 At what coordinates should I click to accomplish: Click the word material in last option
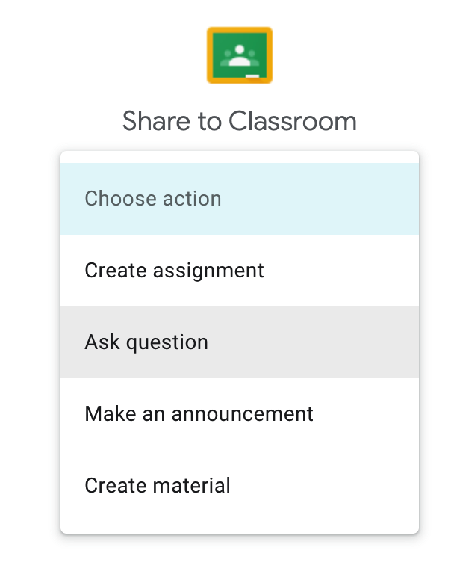pos(191,485)
